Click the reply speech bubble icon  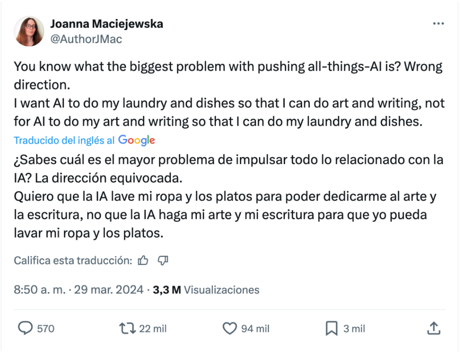pos(25,328)
